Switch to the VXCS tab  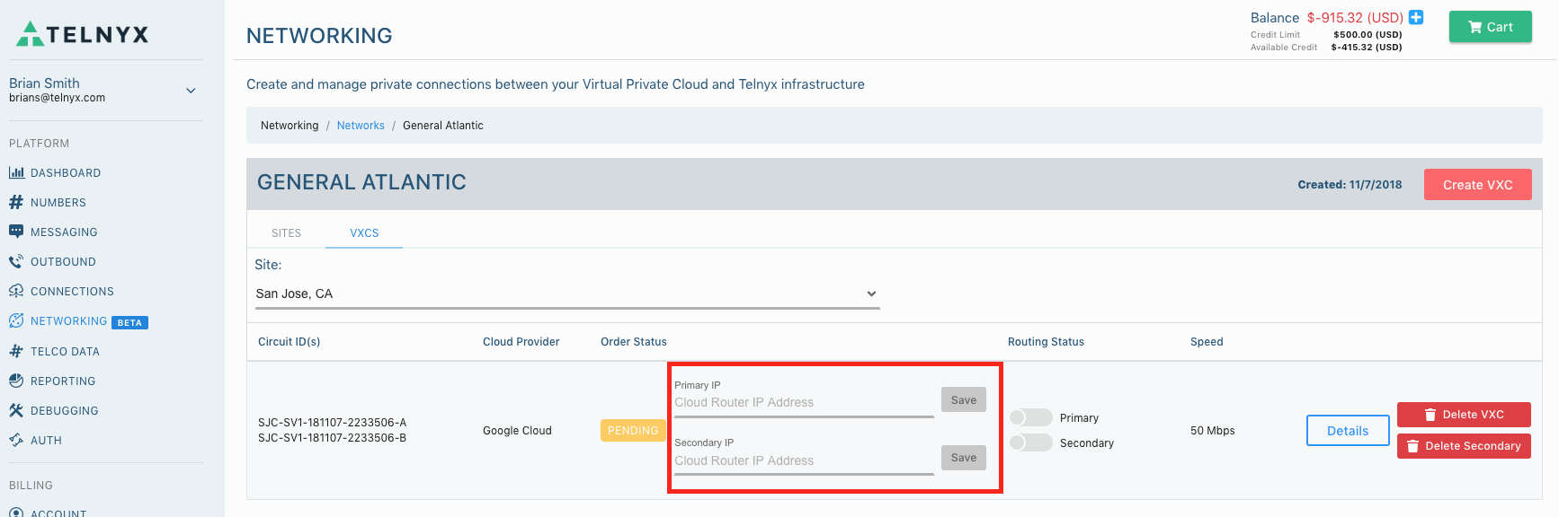(x=364, y=232)
